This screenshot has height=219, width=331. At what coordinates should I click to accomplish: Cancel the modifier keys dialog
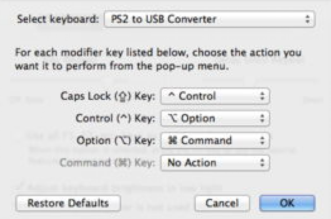click(x=222, y=203)
